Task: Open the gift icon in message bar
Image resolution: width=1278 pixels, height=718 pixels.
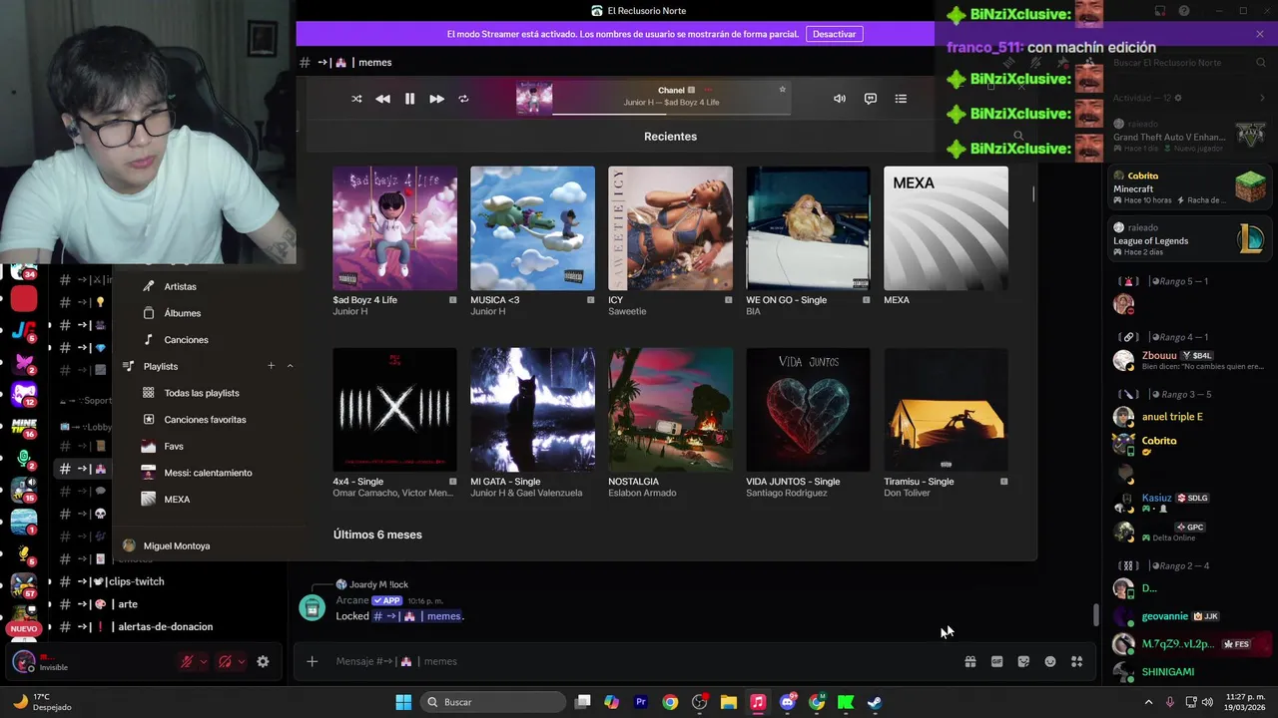Action: point(969,661)
